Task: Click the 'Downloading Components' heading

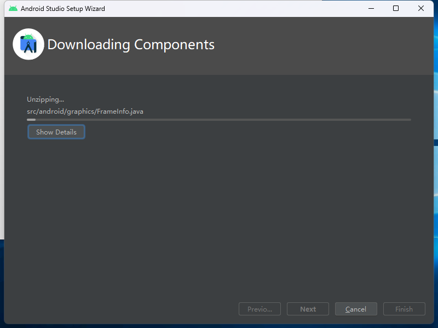Action: [131, 44]
